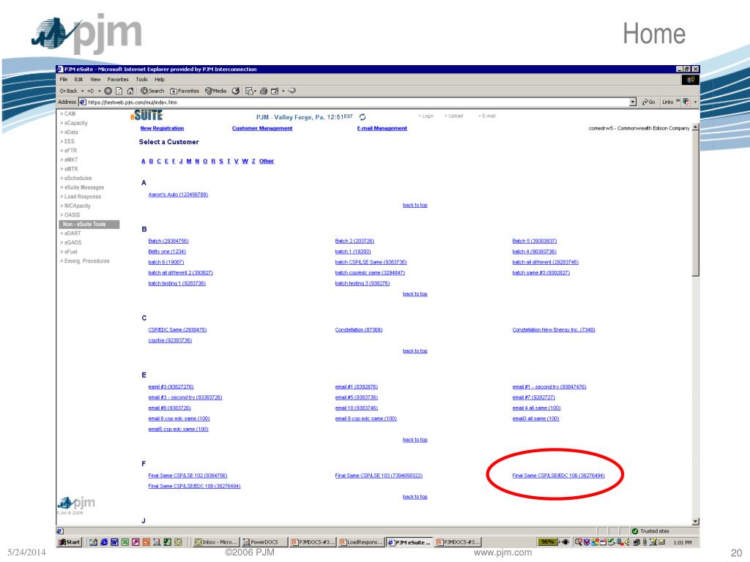Select customer email 10 (9383746)
The height and width of the screenshot is (562, 750).
pos(357,408)
